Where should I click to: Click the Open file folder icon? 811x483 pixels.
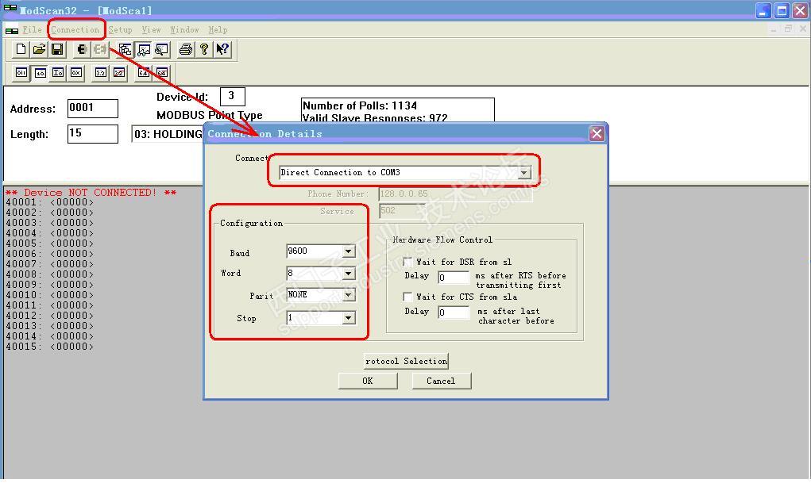click(x=39, y=50)
